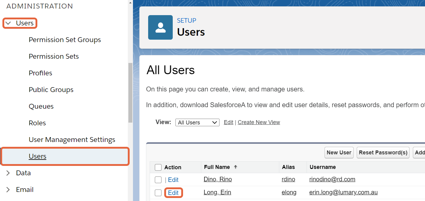
Task: Open user Long, Erin
Action: pyautogui.click(x=217, y=192)
